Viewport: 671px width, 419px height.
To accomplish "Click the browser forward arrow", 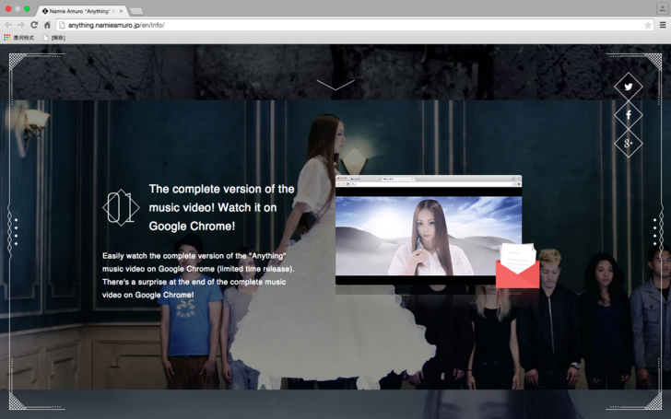I will coord(21,25).
